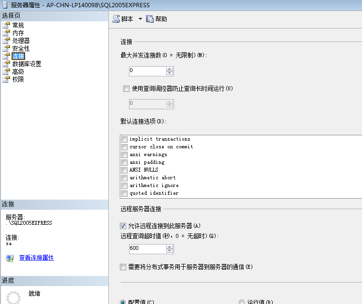Click the 权限 page icon
This screenshot has width=362, height=304.
pyautogui.click(x=6, y=79)
